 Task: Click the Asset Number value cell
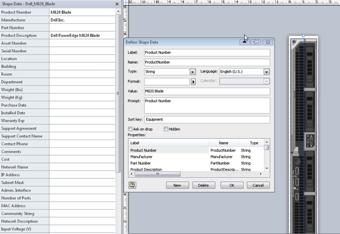coord(82,43)
